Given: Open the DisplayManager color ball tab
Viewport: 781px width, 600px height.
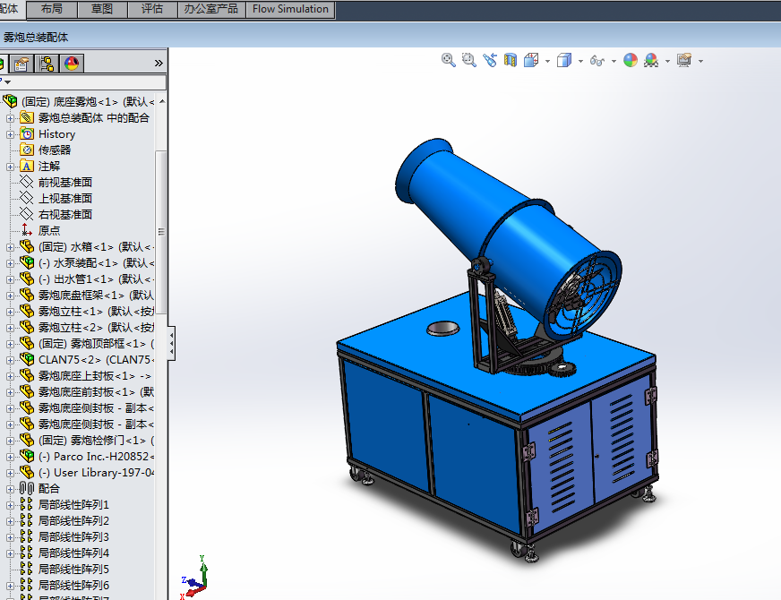Looking at the screenshot, I should 72,64.
